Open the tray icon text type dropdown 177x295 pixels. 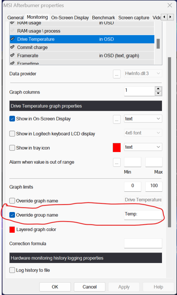[x=143, y=147]
